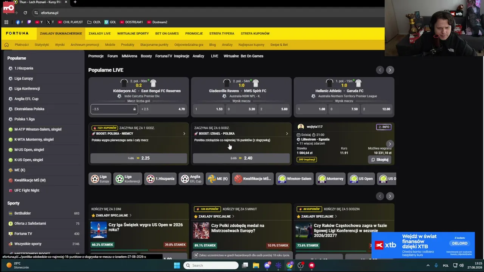This screenshot has height=272, width=484.
Task: Open the Swipe & Bet link
Action: click(279, 45)
